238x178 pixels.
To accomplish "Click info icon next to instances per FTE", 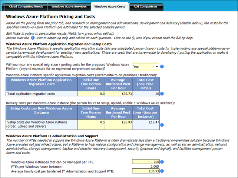I will 162,162.
